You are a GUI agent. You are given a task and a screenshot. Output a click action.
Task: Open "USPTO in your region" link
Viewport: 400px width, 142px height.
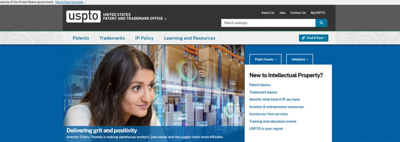coord(266,129)
